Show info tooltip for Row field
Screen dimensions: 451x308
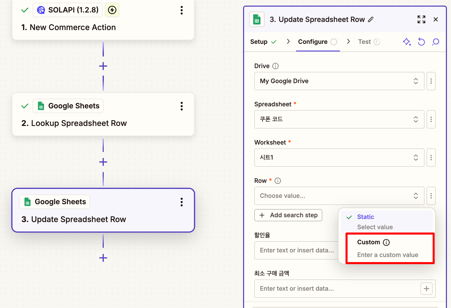pyautogui.click(x=278, y=181)
